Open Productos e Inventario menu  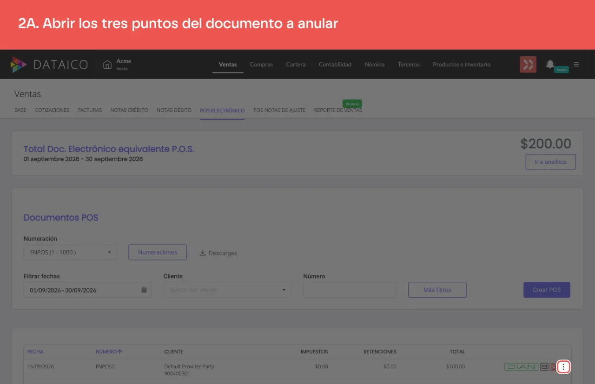point(462,65)
